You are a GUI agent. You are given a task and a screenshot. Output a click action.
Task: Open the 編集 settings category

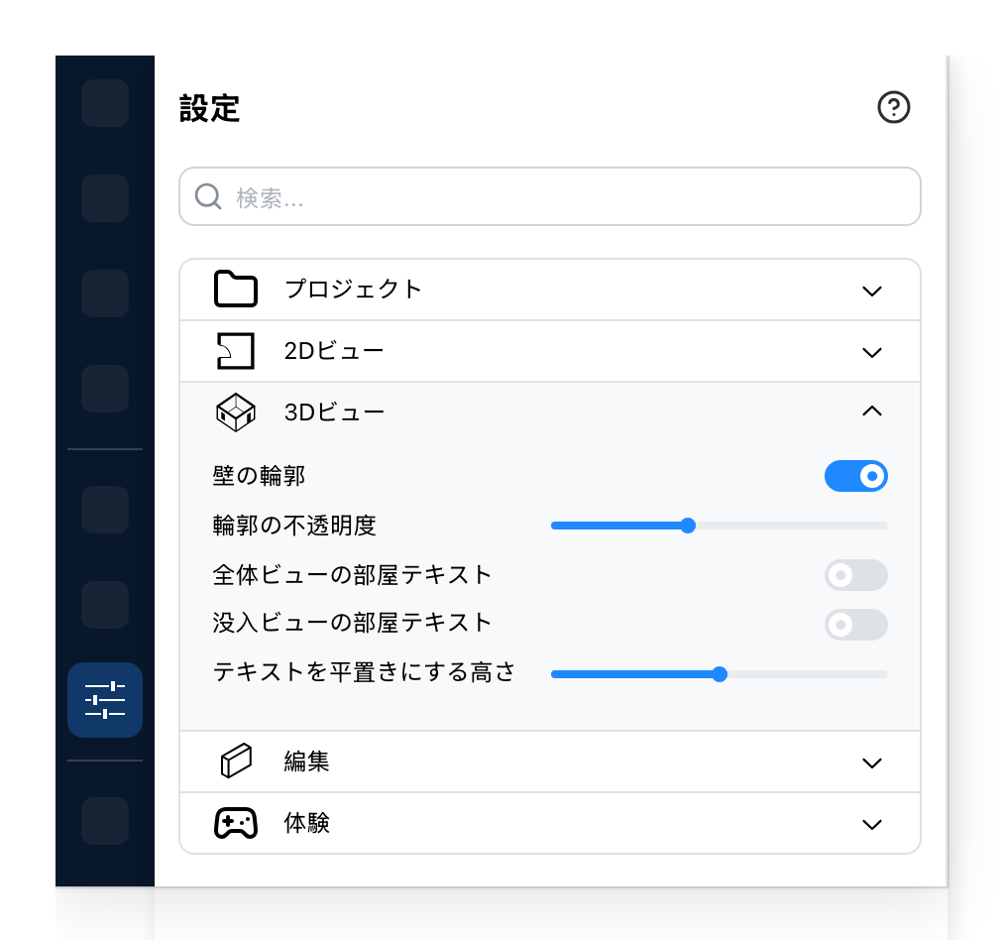coord(550,762)
